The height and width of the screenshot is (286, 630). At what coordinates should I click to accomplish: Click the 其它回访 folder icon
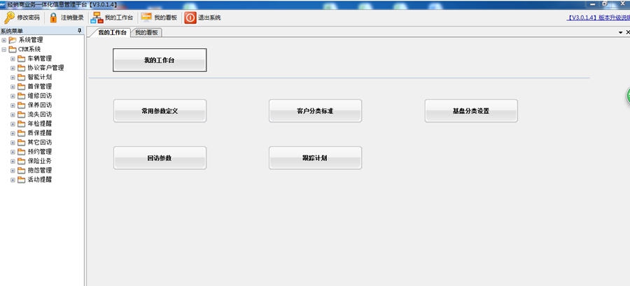point(21,143)
